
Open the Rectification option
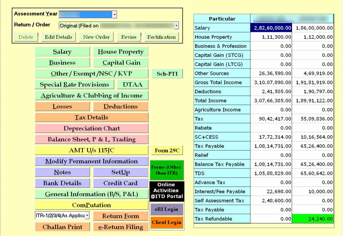[161, 37]
